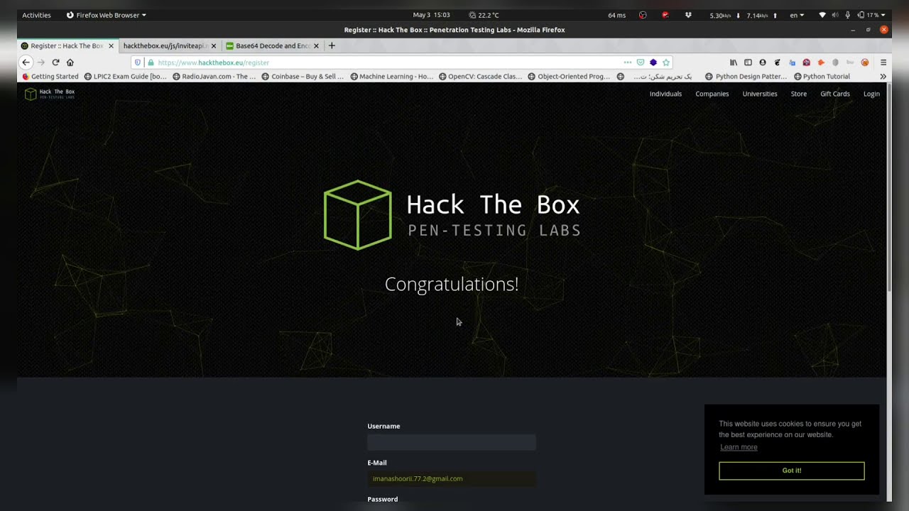Go to the Store page

click(x=799, y=94)
